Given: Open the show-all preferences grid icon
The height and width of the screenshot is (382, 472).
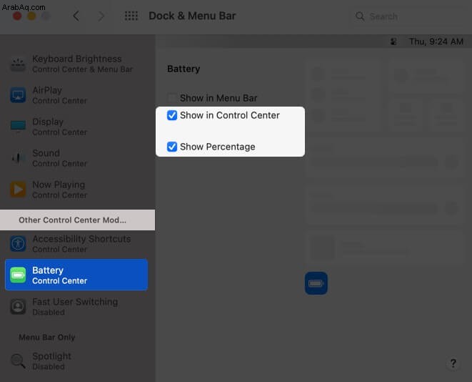Looking at the screenshot, I should click(131, 16).
